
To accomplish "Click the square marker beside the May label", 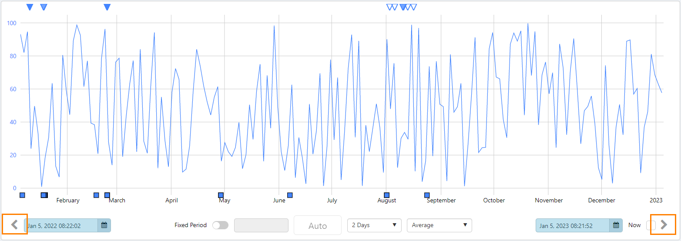I will point(221,195).
